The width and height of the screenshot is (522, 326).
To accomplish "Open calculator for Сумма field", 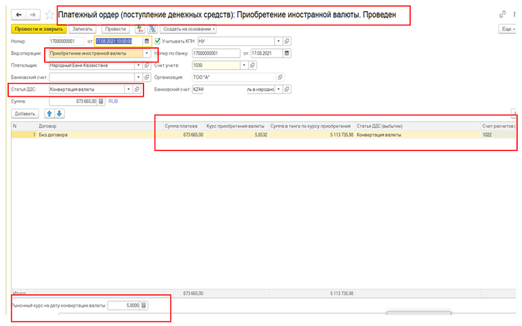I will click(x=101, y=102).
